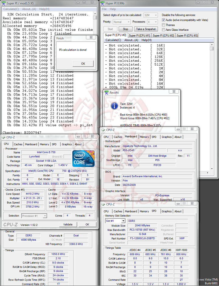
Task: Close the Finish dialog with X
Action: (91, 37)
